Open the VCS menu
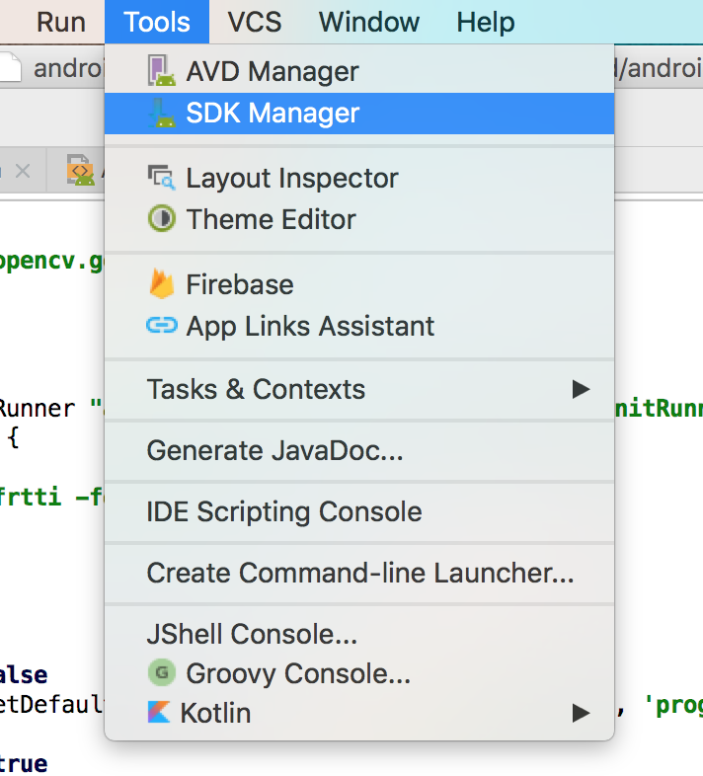Screen dimensions: 703x776 (255, 23)
